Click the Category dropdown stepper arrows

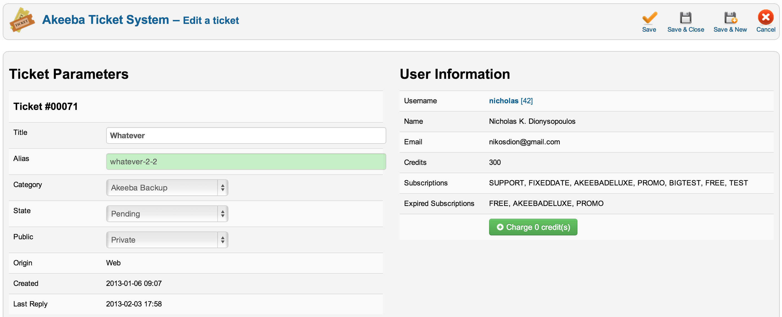tap(223, 187)
